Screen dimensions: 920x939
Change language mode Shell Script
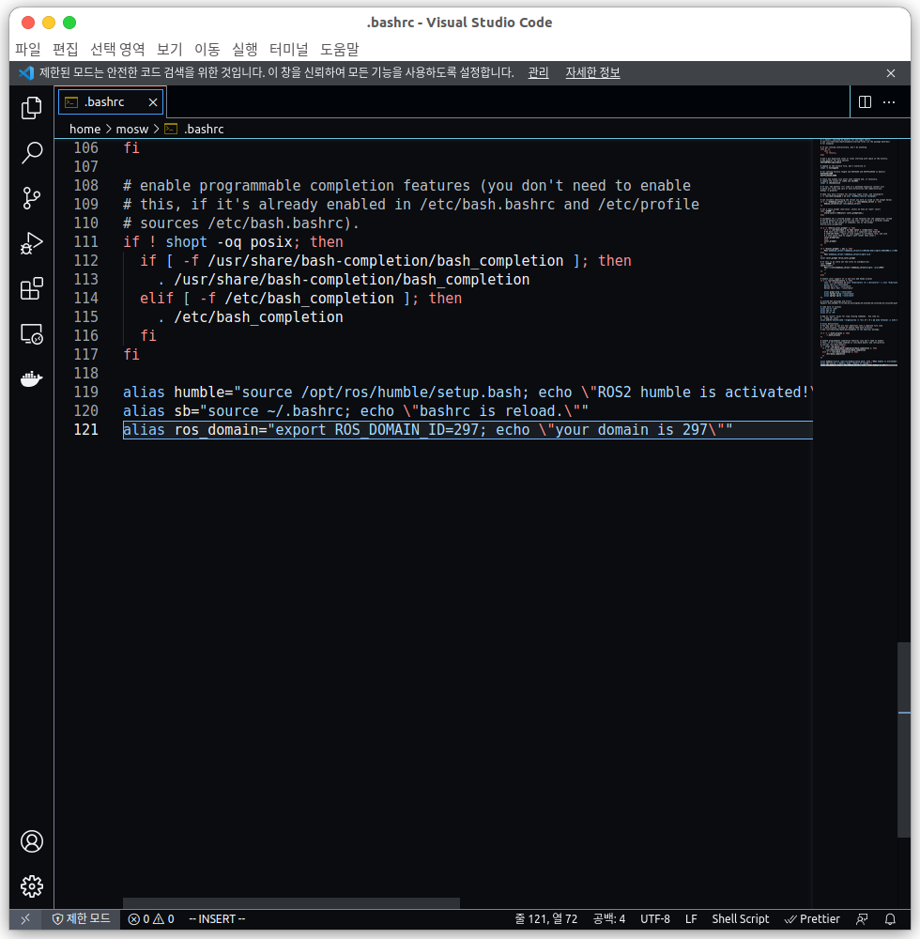(740, 918)
